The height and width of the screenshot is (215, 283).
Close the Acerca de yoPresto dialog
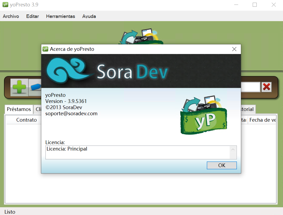click(234, 49)
